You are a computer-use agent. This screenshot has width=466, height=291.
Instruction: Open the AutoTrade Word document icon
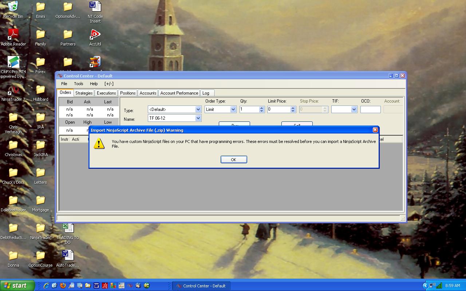(68, 259)
